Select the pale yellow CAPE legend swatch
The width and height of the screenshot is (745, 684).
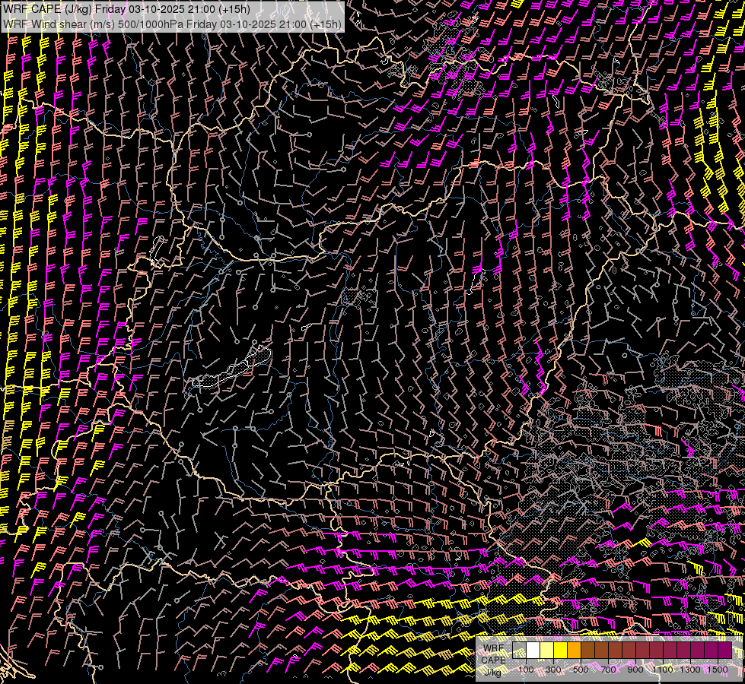[546, 651]
